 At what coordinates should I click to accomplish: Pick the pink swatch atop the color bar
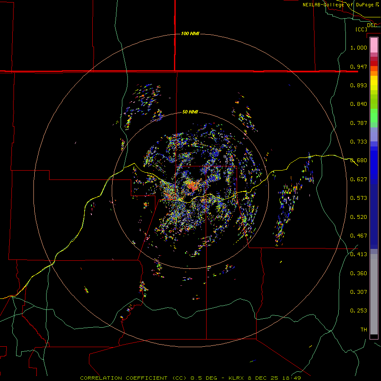point(374,45)
